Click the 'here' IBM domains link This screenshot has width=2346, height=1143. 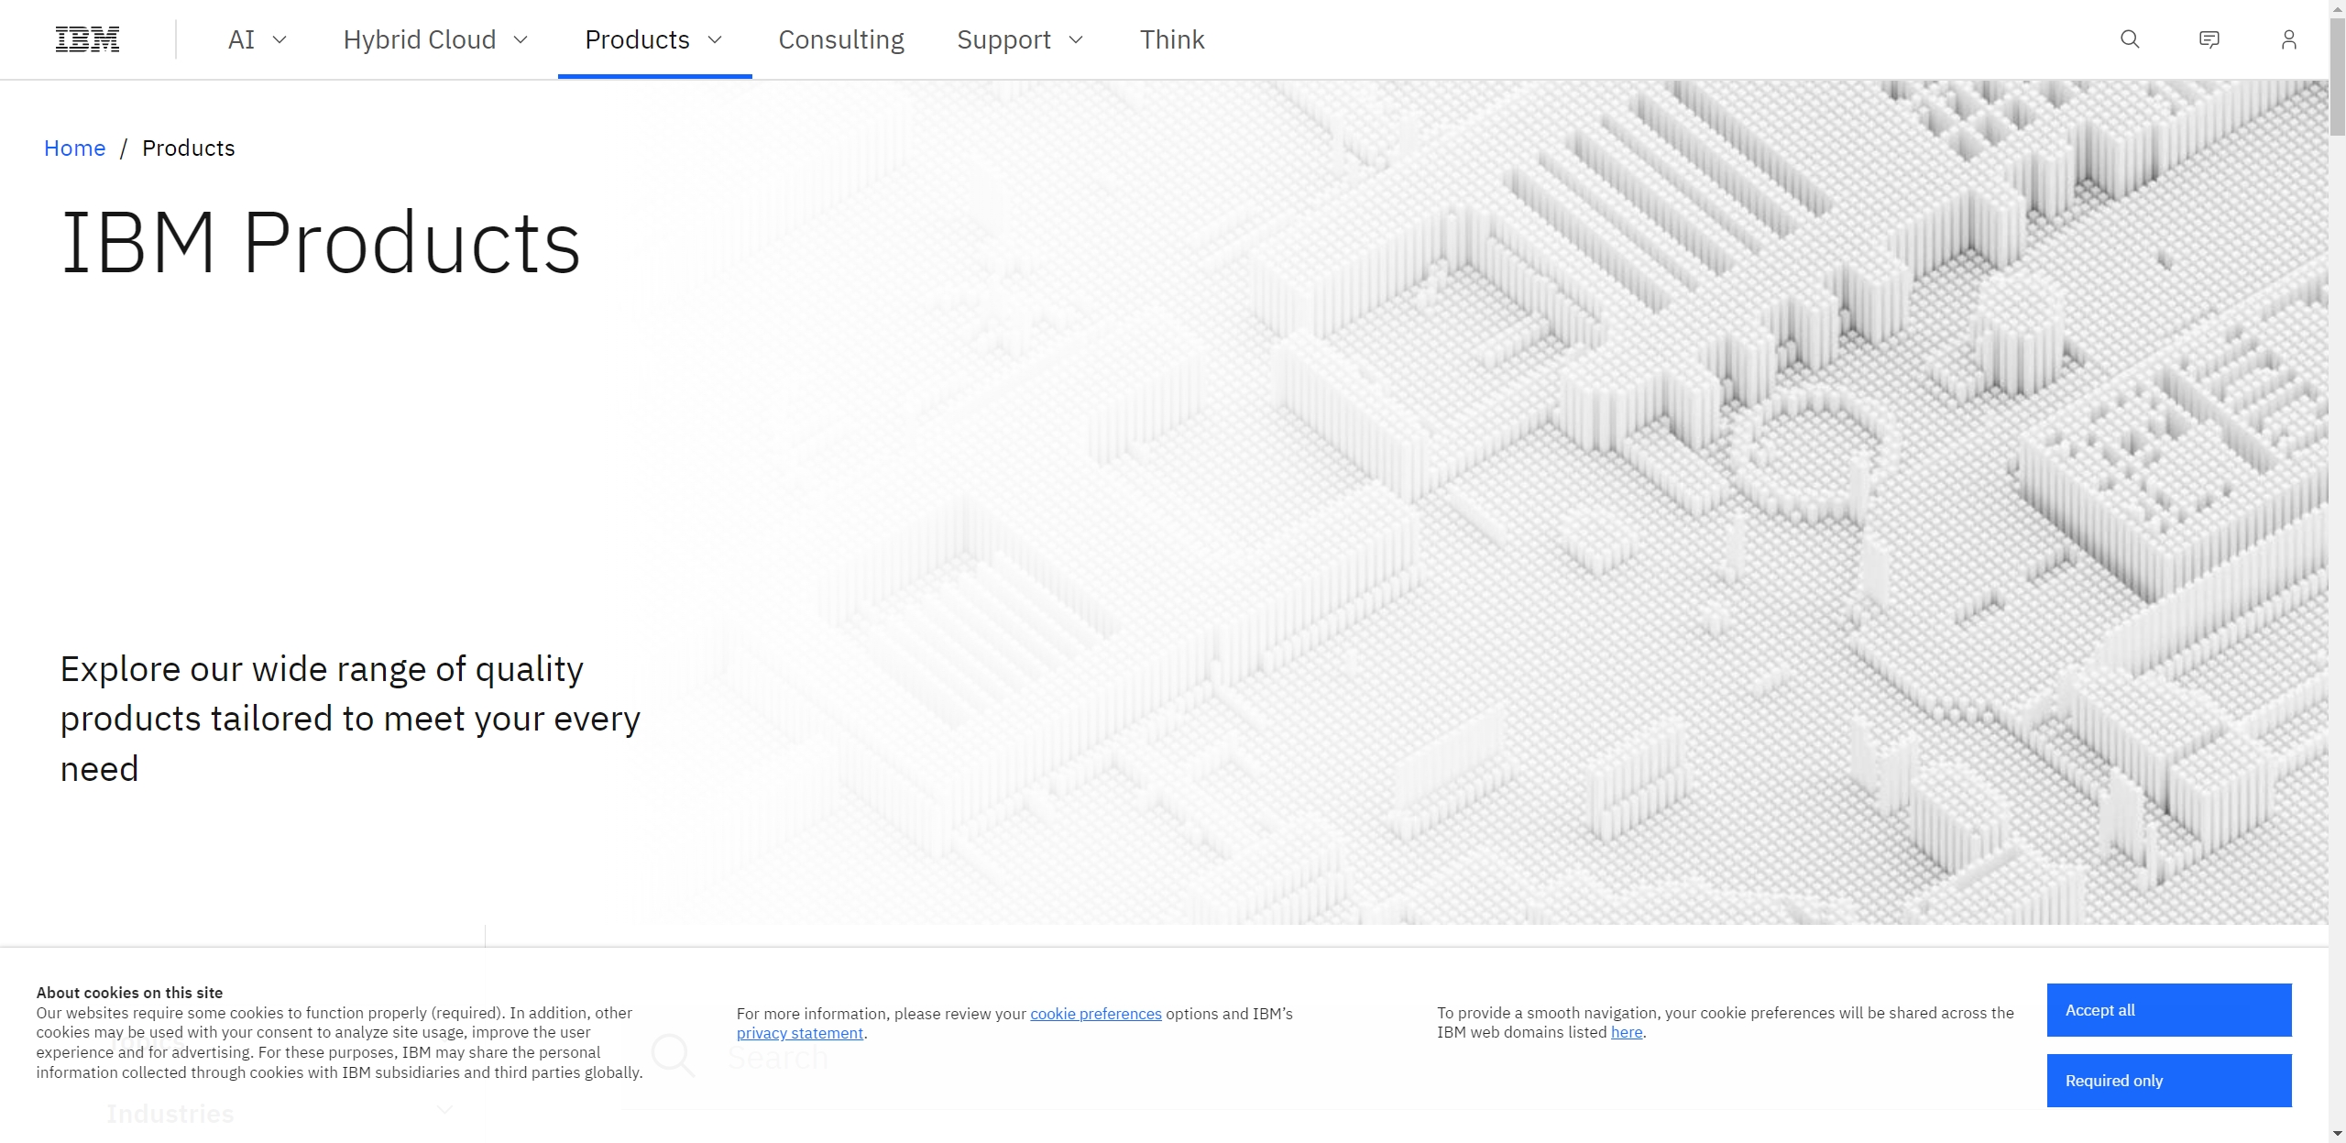(x=1626, y=1032)
